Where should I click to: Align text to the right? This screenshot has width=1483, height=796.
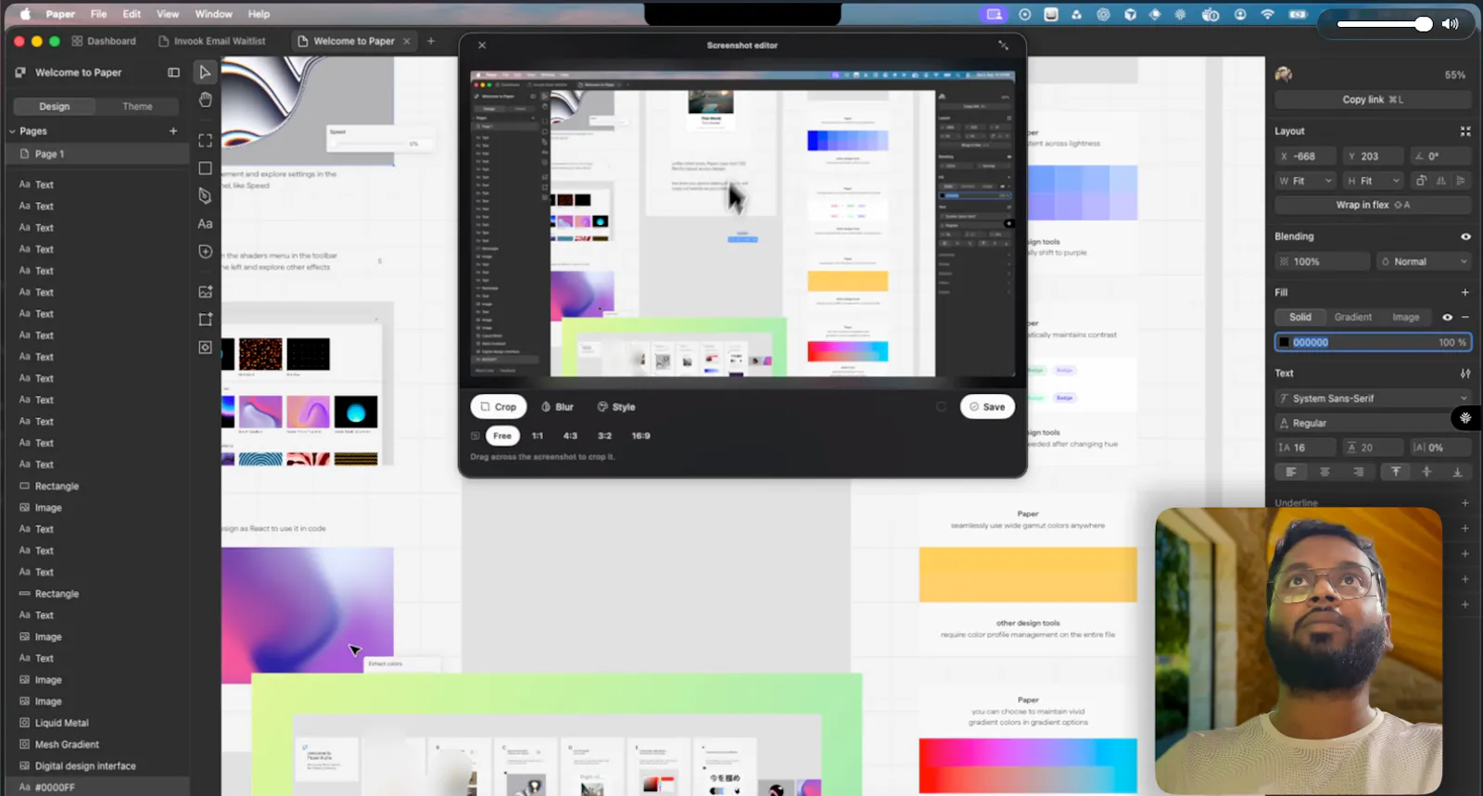(1359, 473)
